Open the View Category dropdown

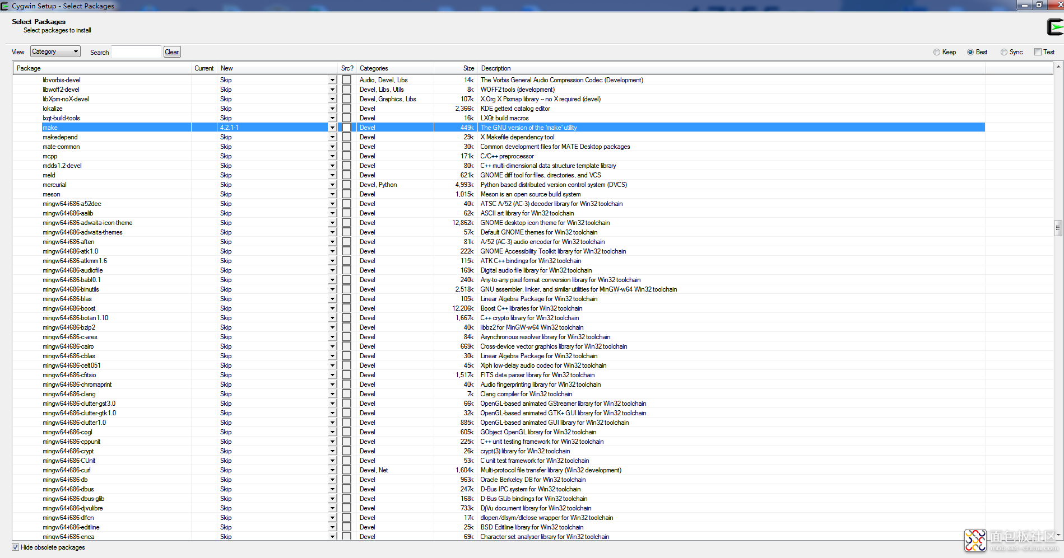(55, 51)
